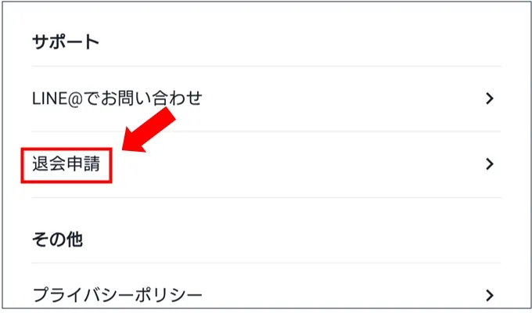
Task: Expand the withdrawal request row via its right arrow
Action: [x=489, y=164]
